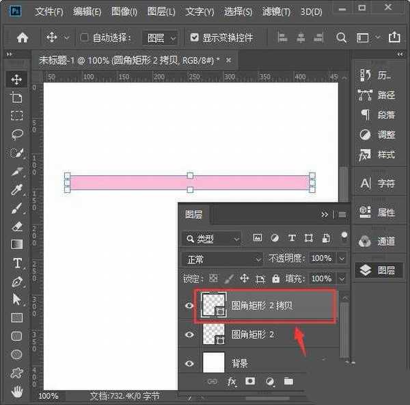Image resolution: width=410 pixels, height=405 pixels.
Task: Uncheck the 显示变换控件 checkbox
Action: coord(194,37)
